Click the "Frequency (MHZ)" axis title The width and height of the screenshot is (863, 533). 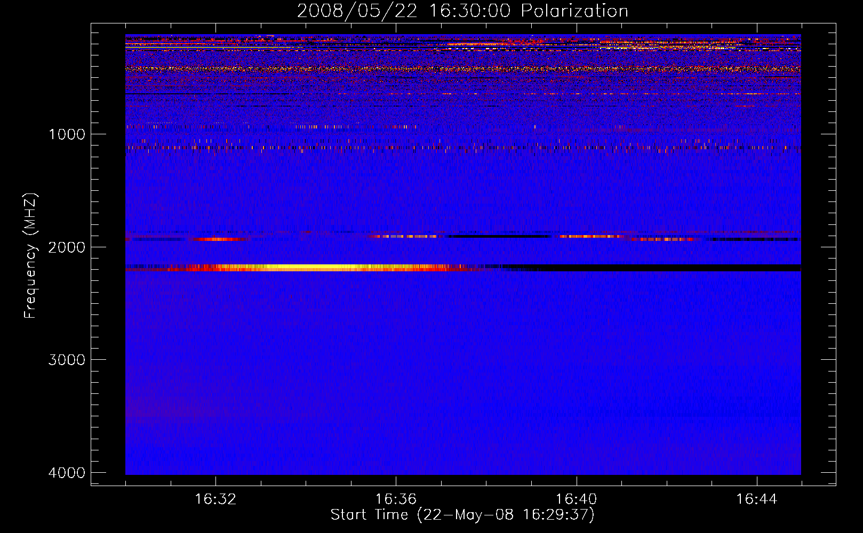tap(30, 255)
